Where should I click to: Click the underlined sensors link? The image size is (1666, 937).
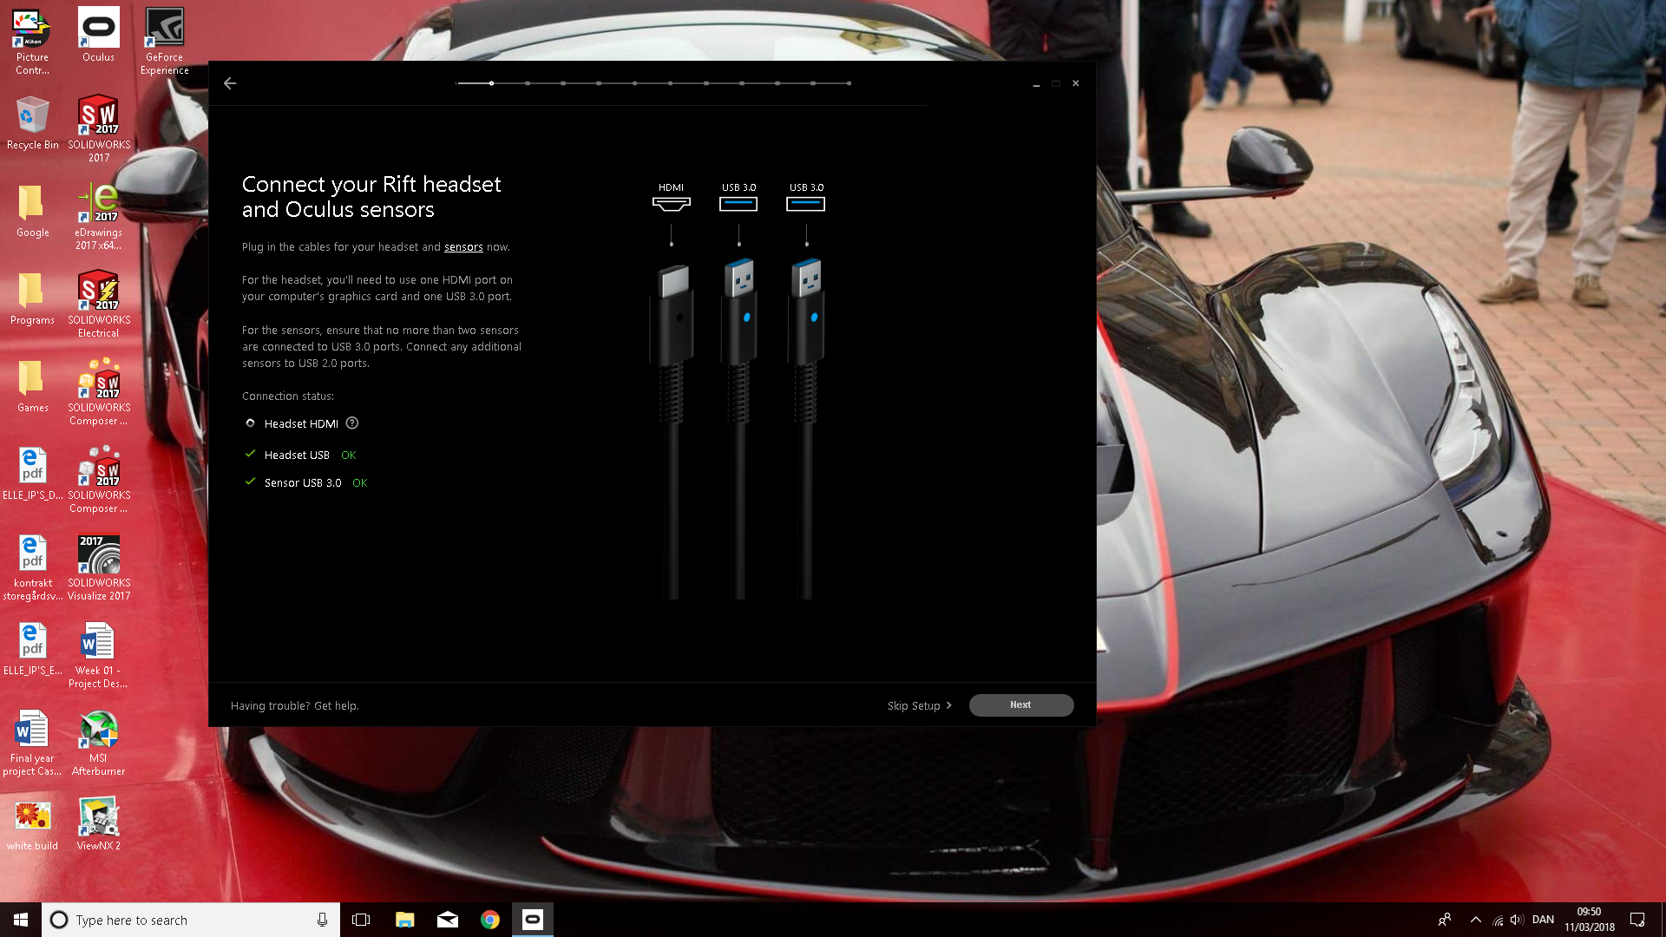(463, 247)
